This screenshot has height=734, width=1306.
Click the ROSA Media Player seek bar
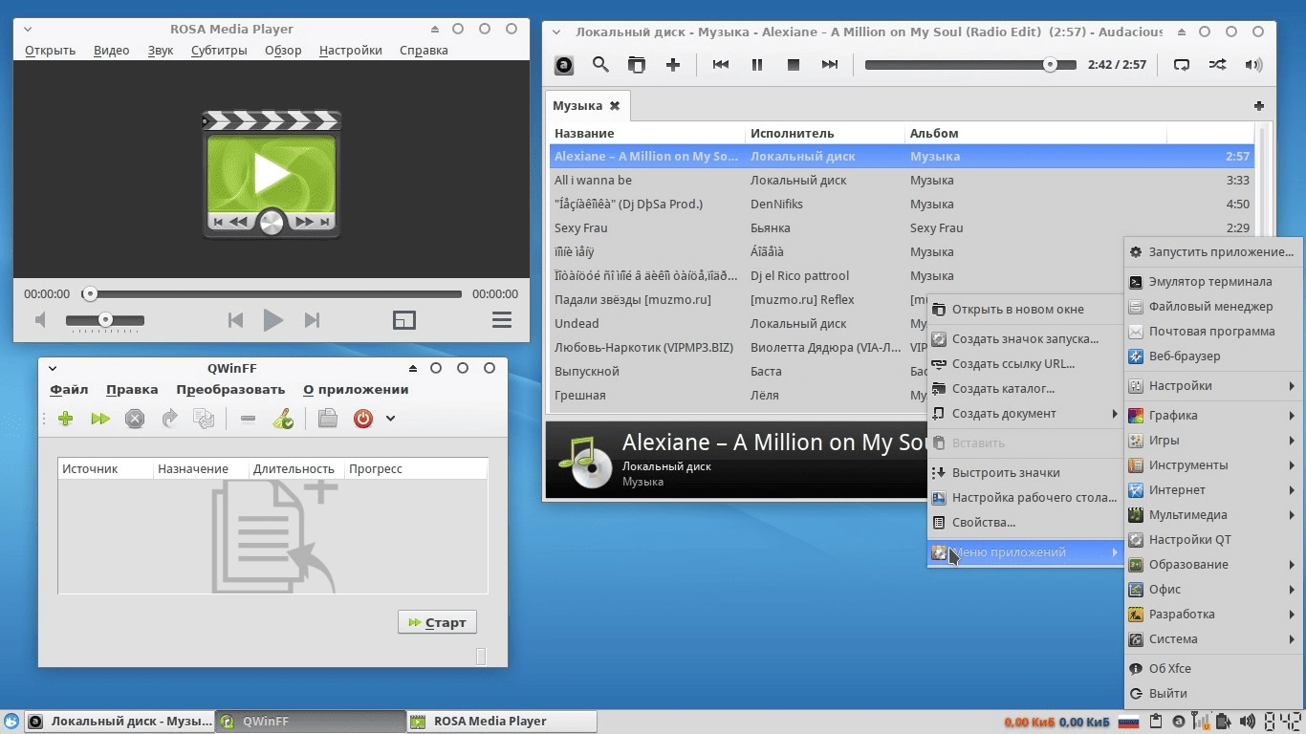coord(272,294)
